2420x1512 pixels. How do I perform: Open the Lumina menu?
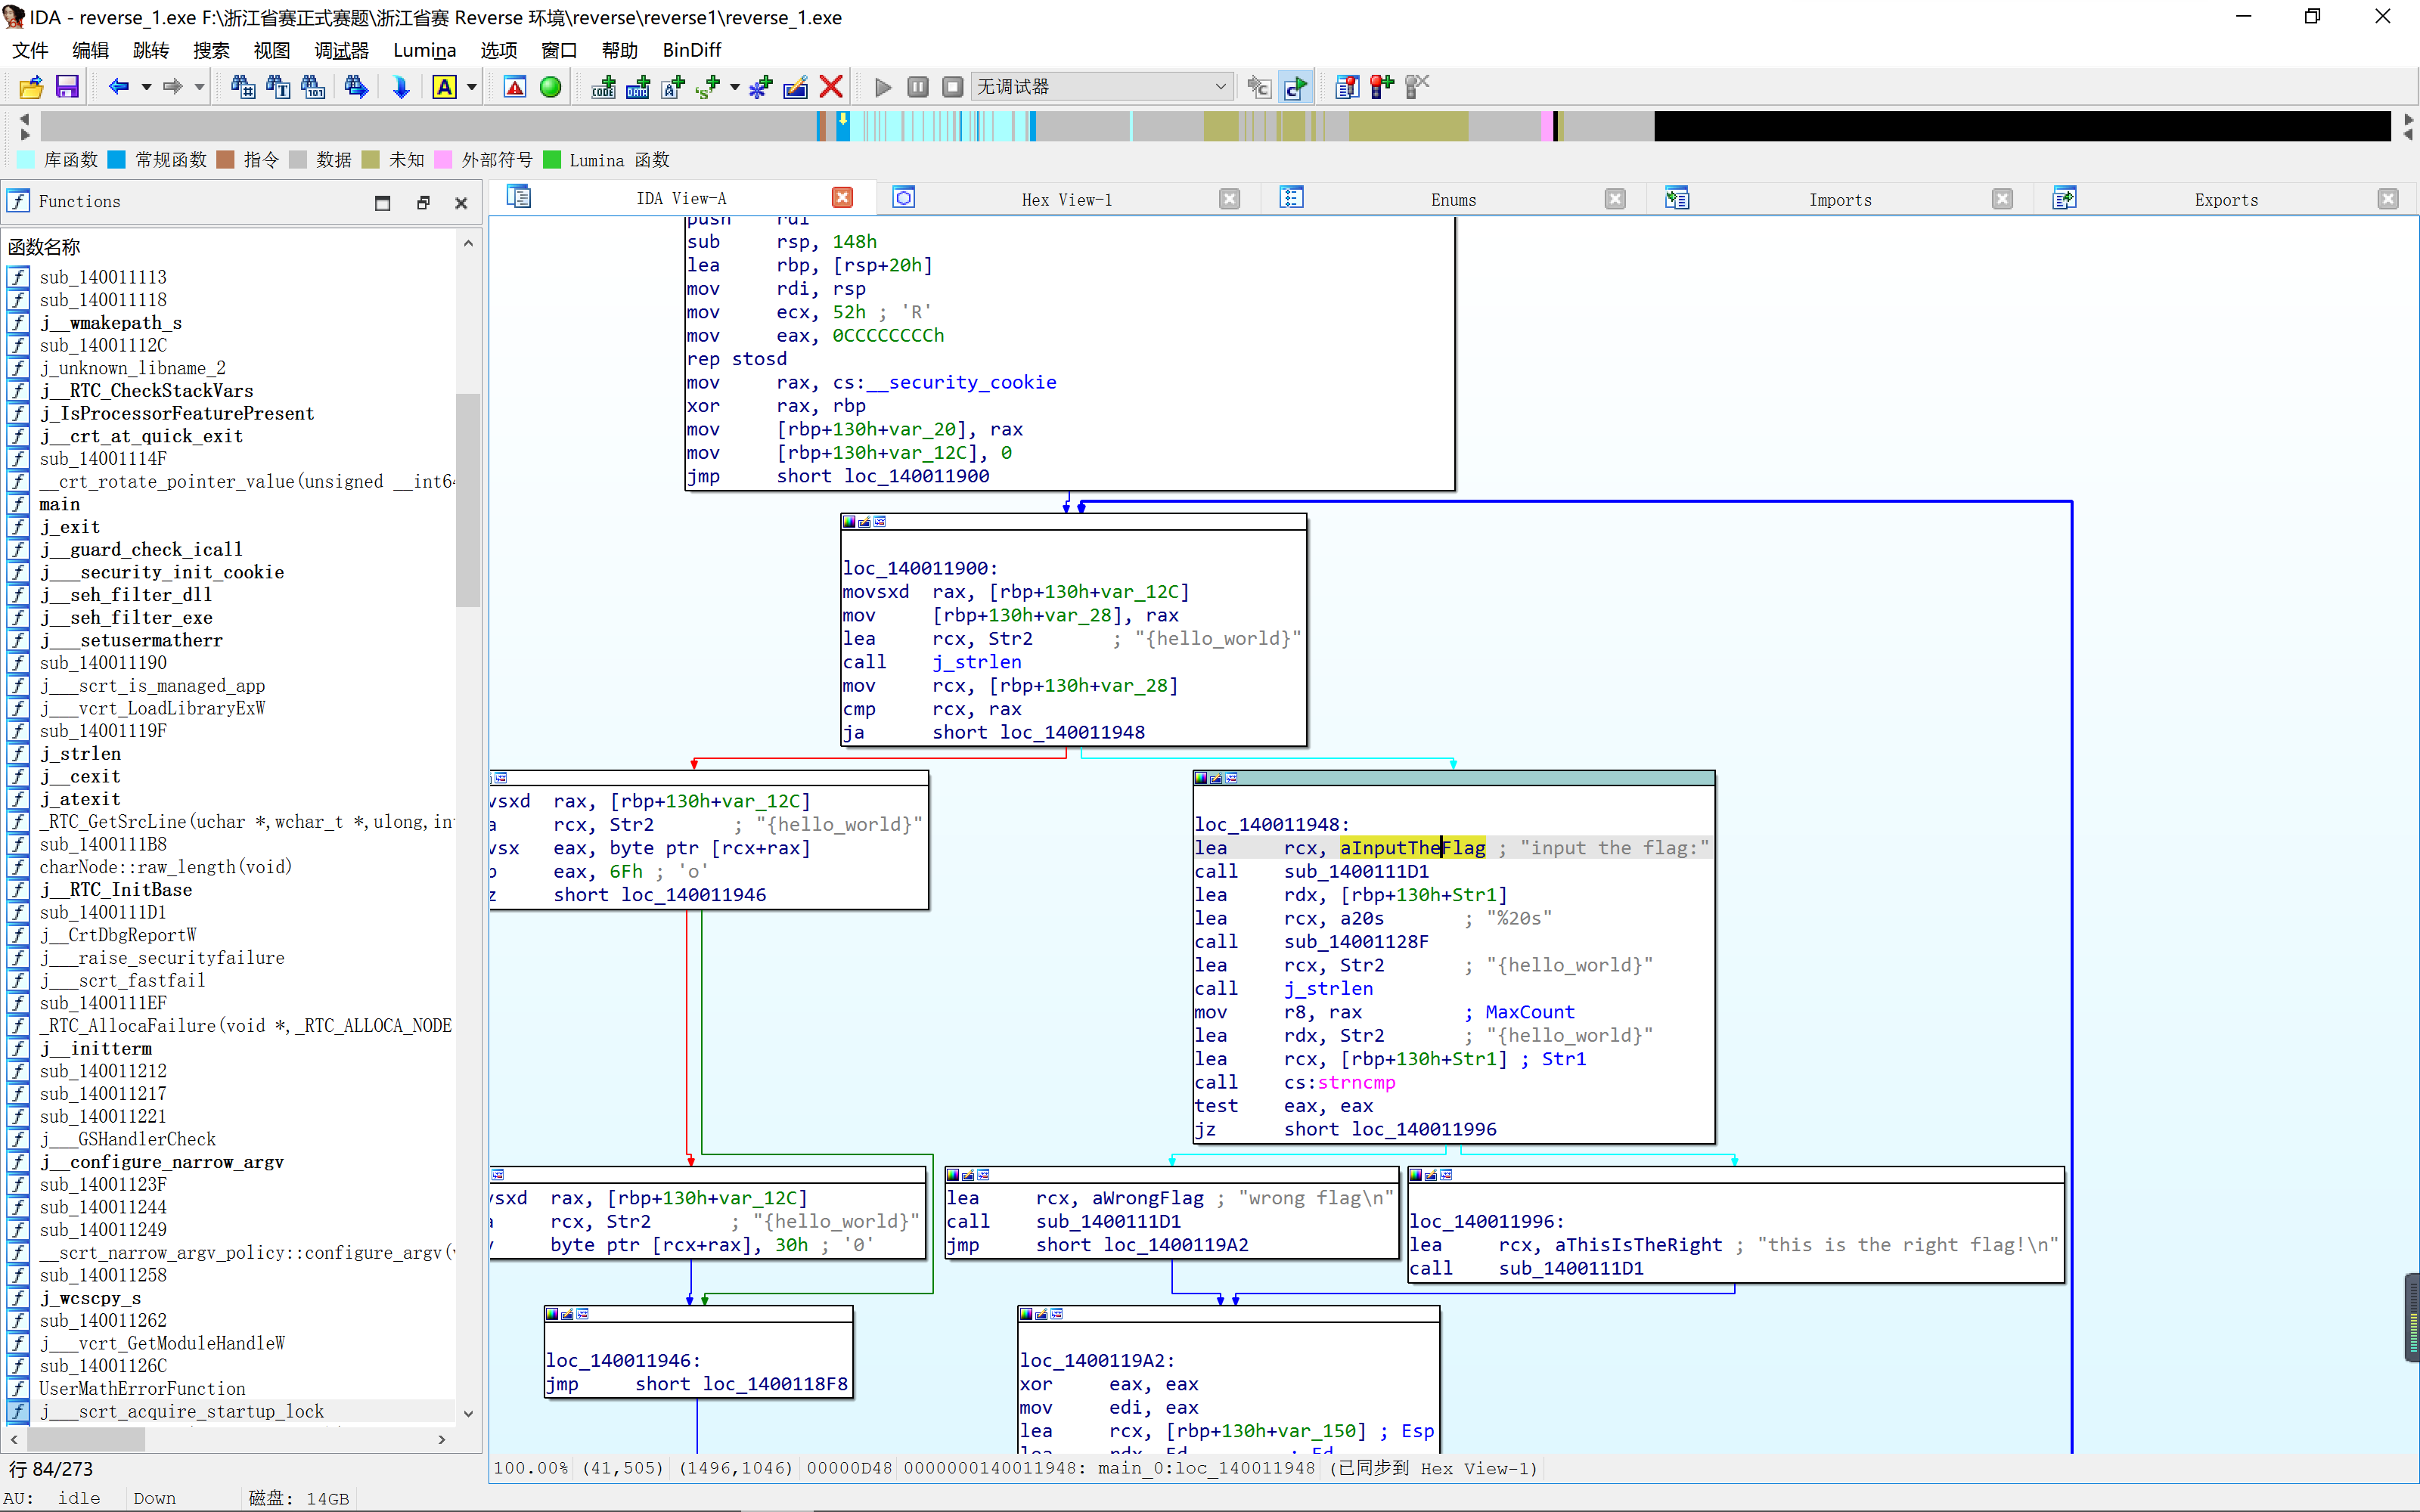pos(424,50)
